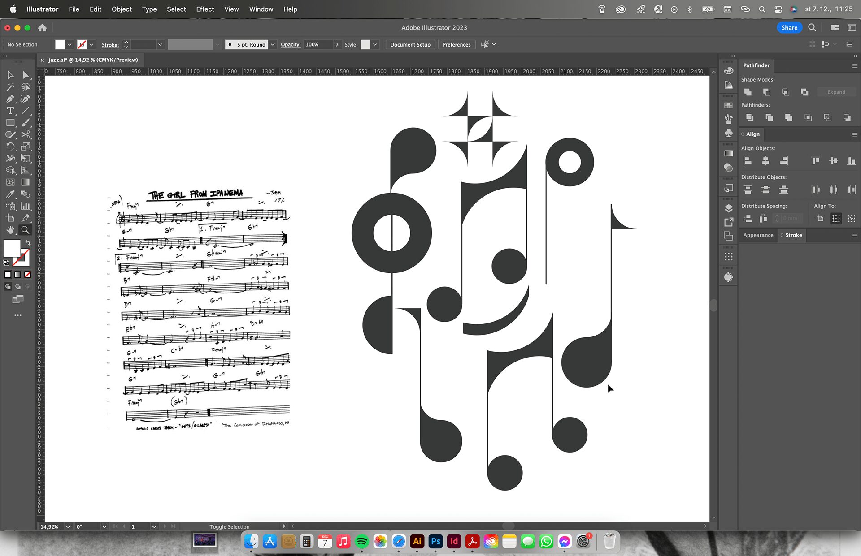861x556 pixels.
Task: Click the white Fill color swatch
Action: tap(12, 248)
